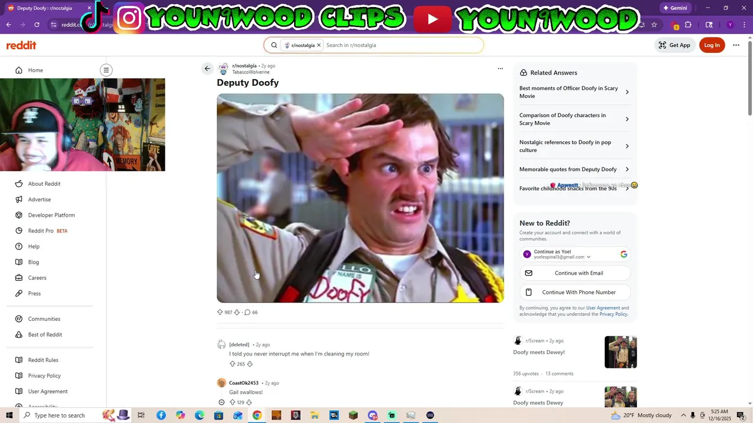Upvote CoastOk2453's comment

coord(232,402)
